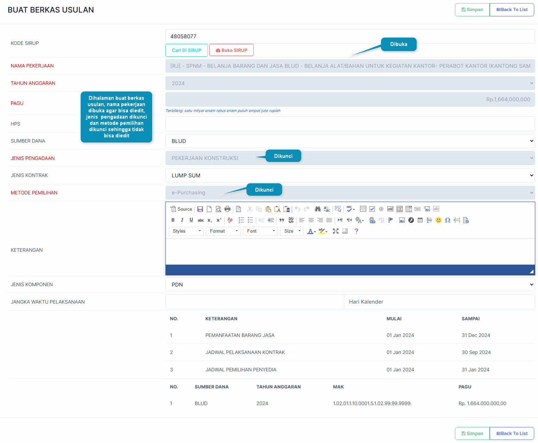This screenshot has width=538, height=443.
Task: Click the Insert Table icon
Action: pyautogui.click(x=420, y=220)
